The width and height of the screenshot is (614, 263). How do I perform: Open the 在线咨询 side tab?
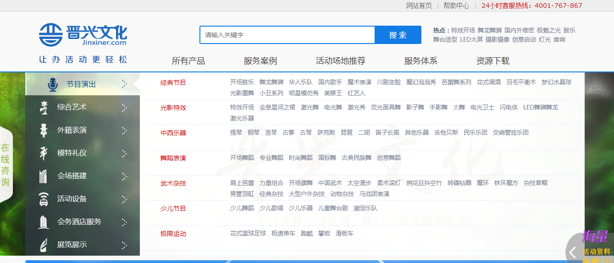[x=5, y=165]
